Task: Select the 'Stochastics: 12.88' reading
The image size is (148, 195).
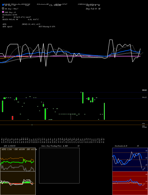Action: pos(9,15)
